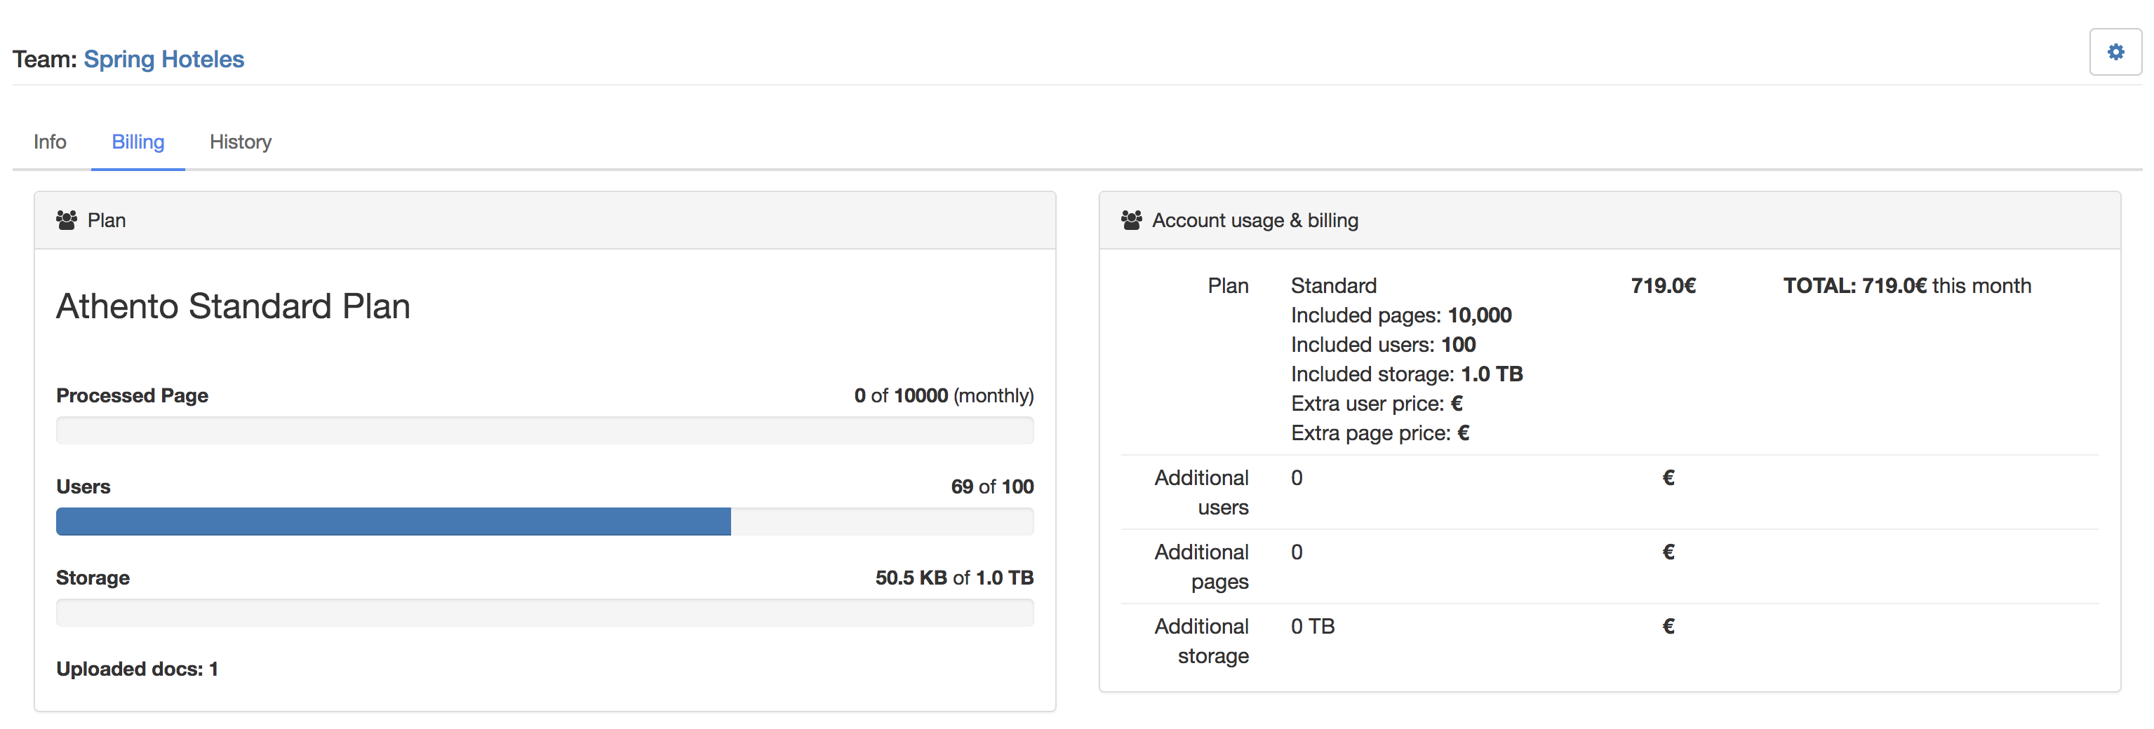
Task: Click 'Included storage: 1.0 TB' line
Action: (x=1407, y=374)
